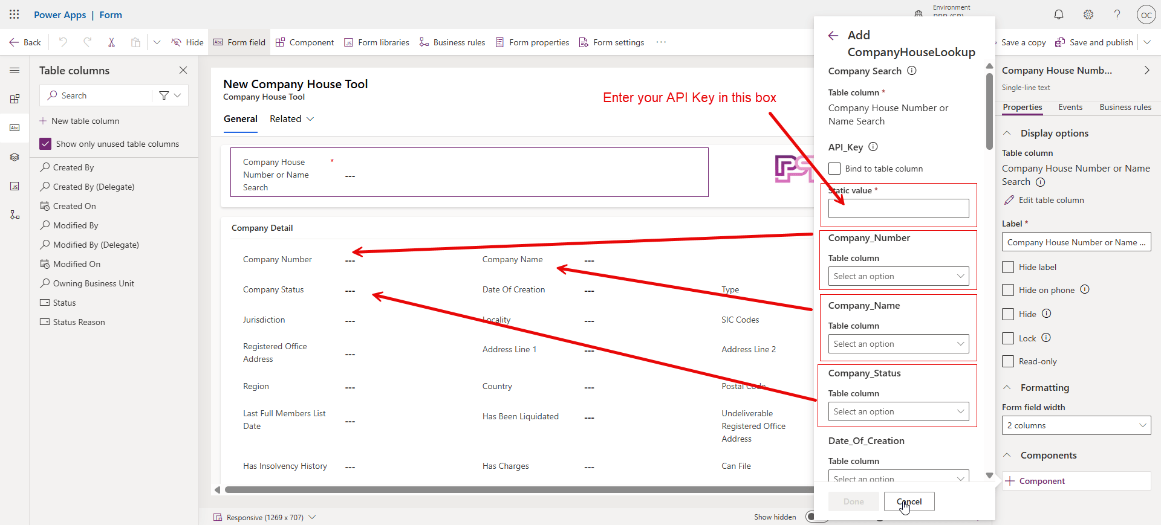Switch to Business rules tab in properties
This screenshot has width=1161, height=525.
[x=1125, y=107]
